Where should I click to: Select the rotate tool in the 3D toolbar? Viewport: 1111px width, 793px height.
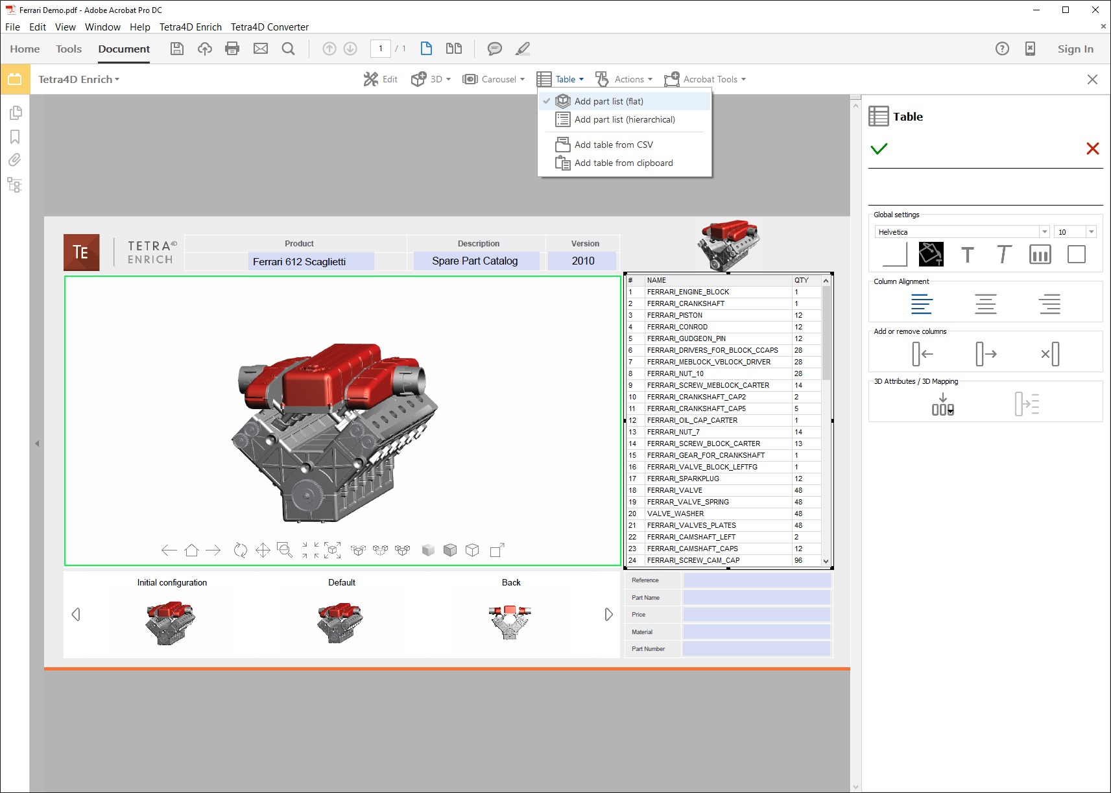(x=240, y=550)
